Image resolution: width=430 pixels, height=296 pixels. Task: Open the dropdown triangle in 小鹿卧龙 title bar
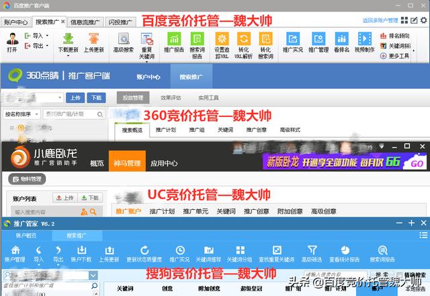pyautogui.click(x=382, y=147)
